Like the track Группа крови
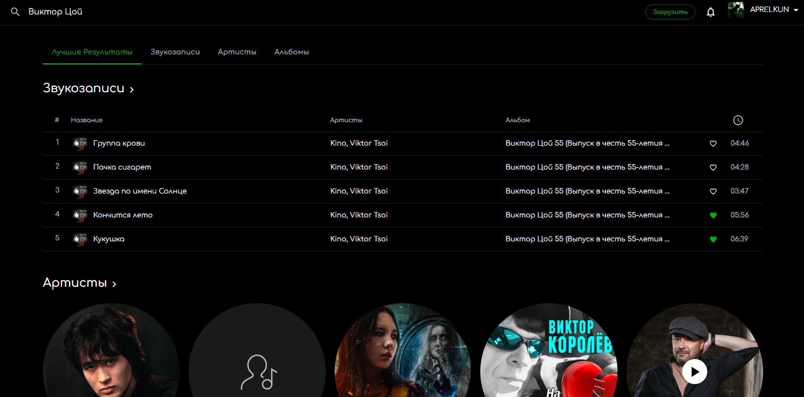Image resolution: width=804 pixels, height=397 pixels. [713, 144]
